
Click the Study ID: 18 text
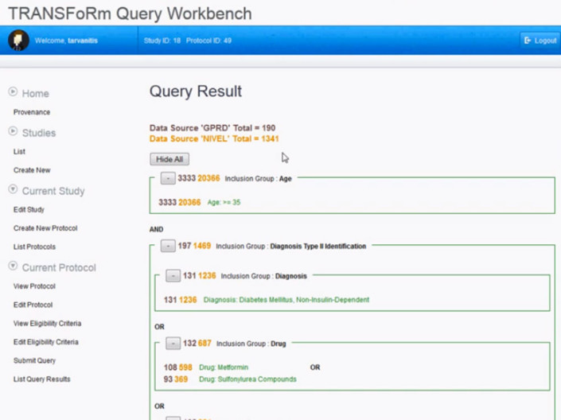click(x=162, y=41)
